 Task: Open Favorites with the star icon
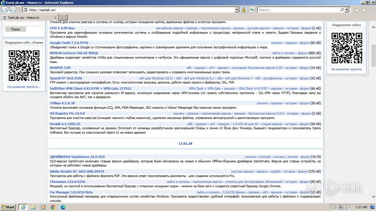(364, 10)
